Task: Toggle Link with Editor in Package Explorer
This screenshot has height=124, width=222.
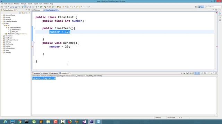Action: click(x=23, y=13)
